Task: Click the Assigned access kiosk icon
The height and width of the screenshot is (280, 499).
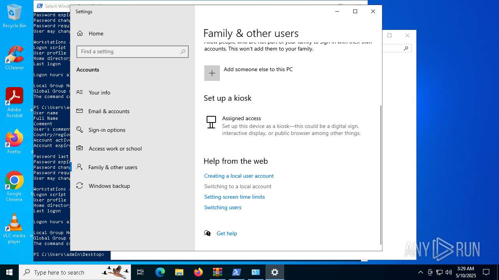Action: click(211, 122)
